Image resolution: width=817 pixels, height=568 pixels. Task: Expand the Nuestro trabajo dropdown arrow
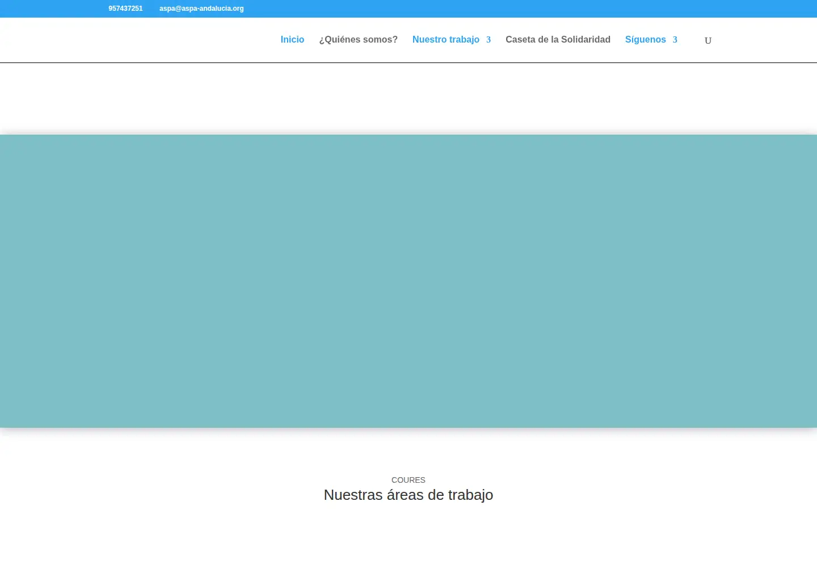click(x=488, y=40)
